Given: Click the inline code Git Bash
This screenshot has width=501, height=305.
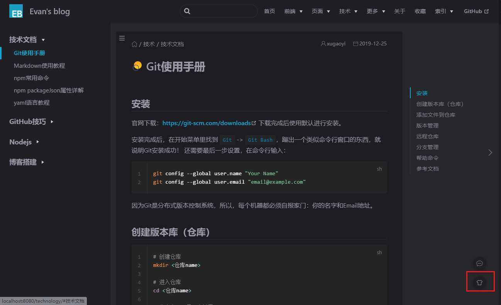Looking at the screenshot, I should click(260, 140).
